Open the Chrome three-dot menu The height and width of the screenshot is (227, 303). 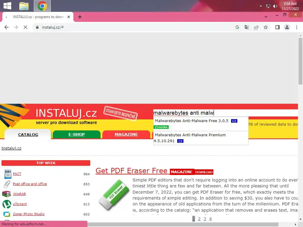pyautogui.click(x=296, y=27)
